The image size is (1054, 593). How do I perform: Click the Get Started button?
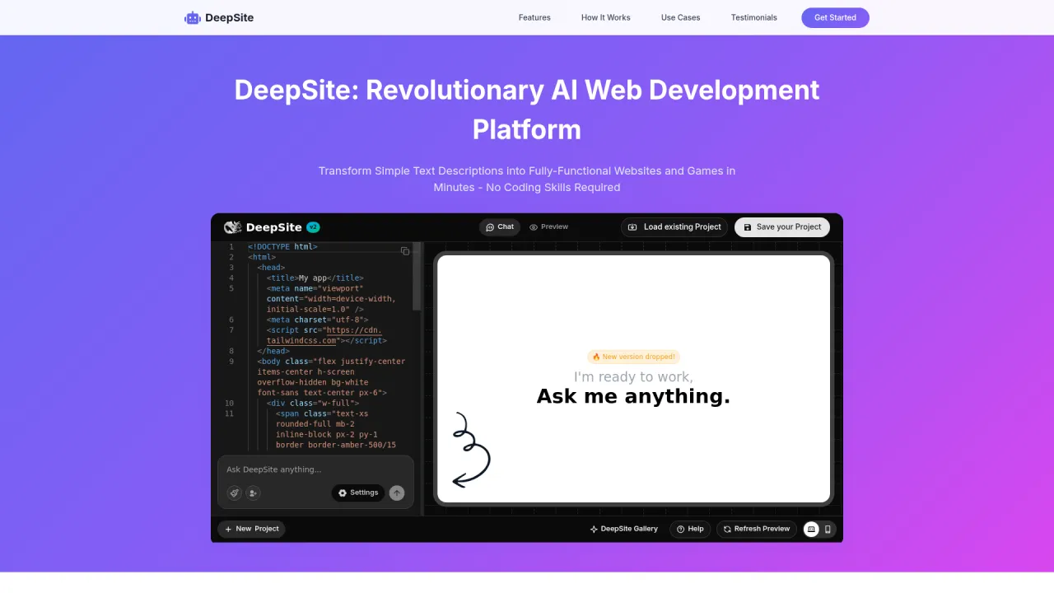pos(835,17)
